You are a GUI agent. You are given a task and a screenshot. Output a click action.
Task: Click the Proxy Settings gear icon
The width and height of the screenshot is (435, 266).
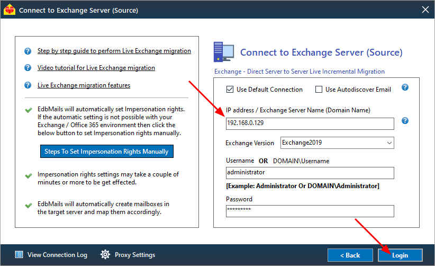105,254
